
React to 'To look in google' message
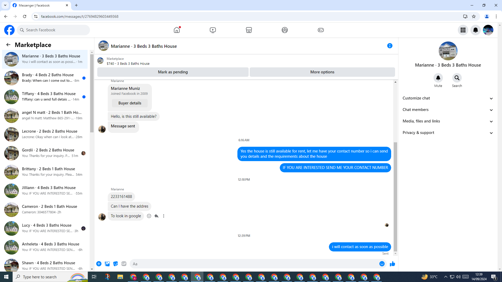[x=149, y=216]
